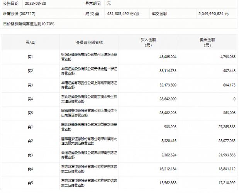
Task: Click 东方财富 拉萨东环路第二 branch name
Action: [x=89, y=169]
